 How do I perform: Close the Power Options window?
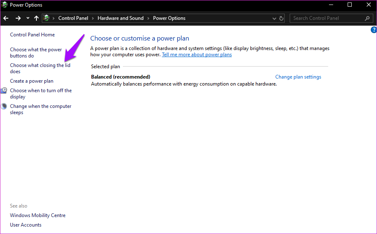(x=369, y=5)
